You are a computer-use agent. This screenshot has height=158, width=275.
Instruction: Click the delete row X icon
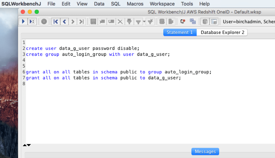point(120,22)
